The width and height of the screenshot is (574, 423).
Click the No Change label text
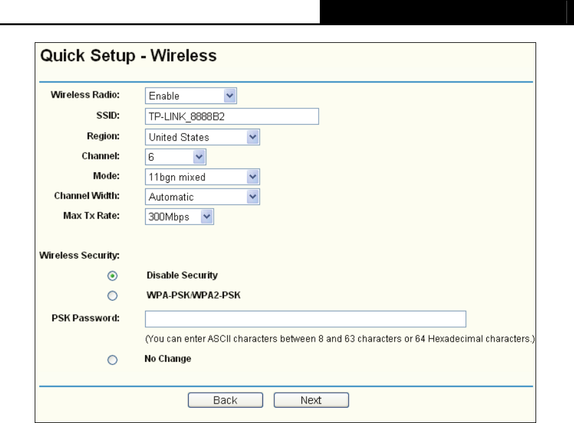[168, 359]
